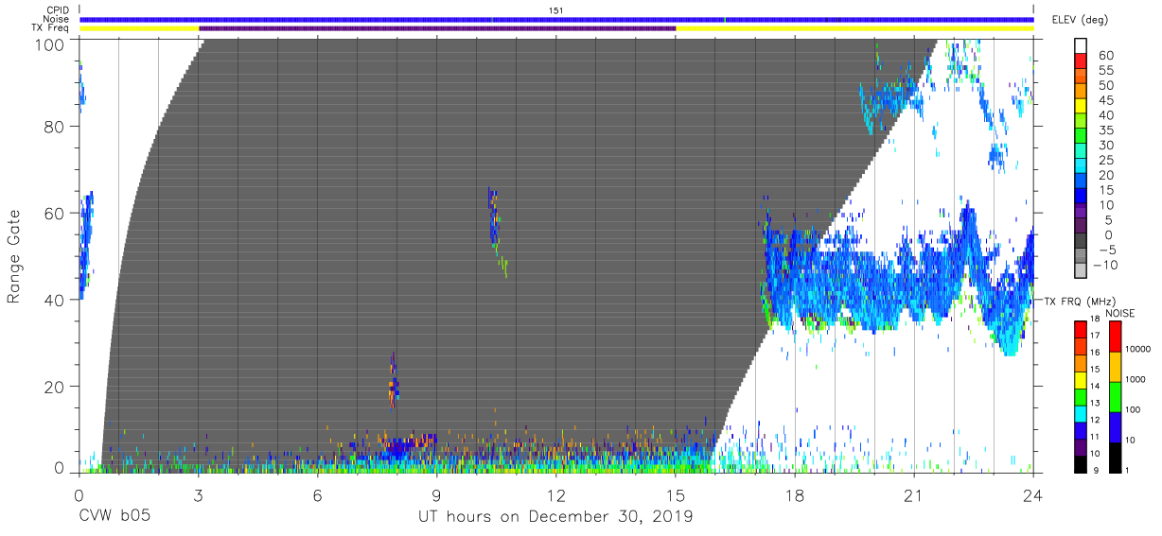Screen dimensions: 1162x536
Task: Click the x-axis tick label 3
Action: 198,493
